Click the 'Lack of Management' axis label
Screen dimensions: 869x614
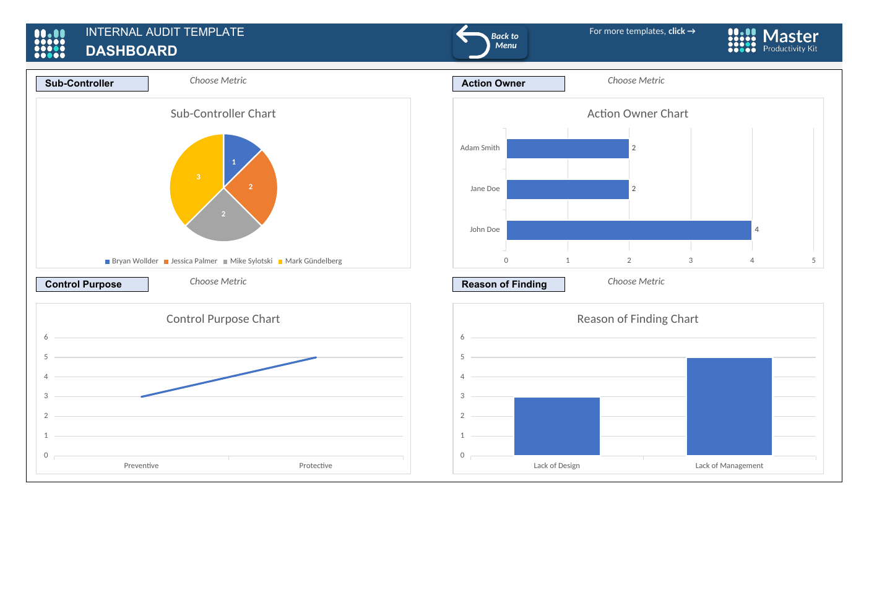coord(729,466)
